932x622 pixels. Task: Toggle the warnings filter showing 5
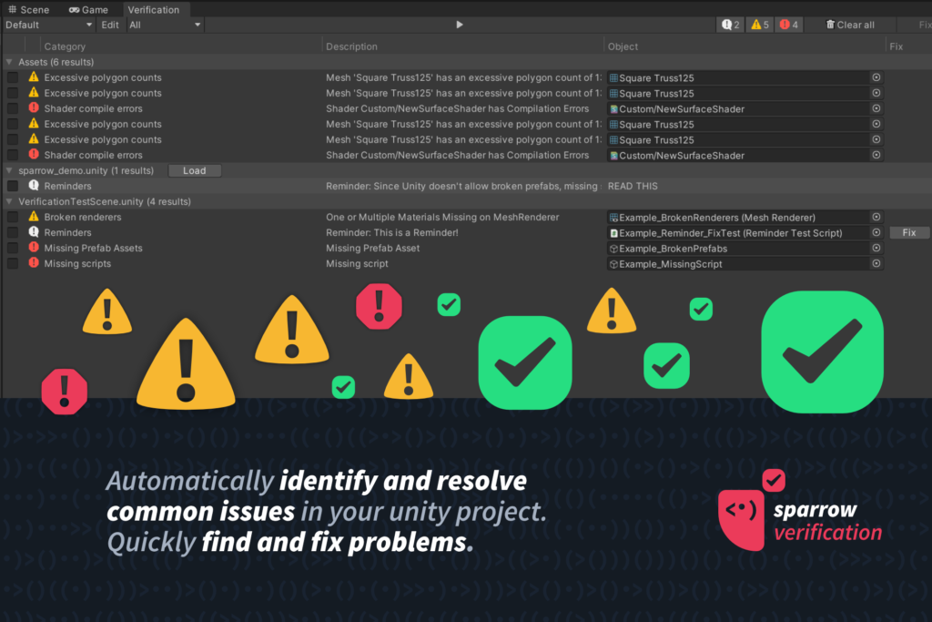pos(760,25)
